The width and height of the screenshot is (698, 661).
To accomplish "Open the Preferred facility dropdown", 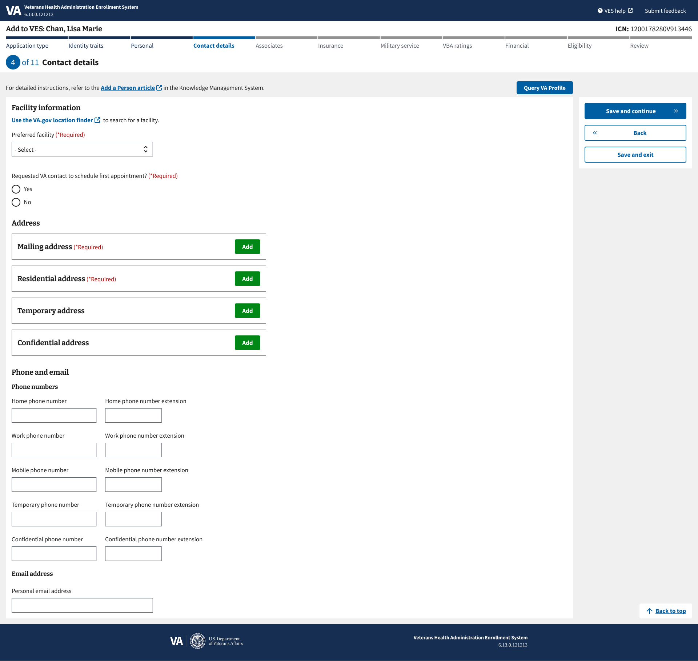I will point(82,150).
